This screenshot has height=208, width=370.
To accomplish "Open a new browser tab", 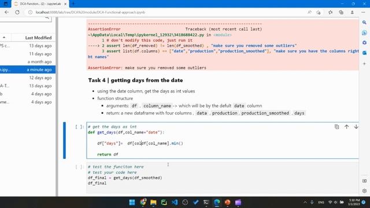I will point(73,4).
